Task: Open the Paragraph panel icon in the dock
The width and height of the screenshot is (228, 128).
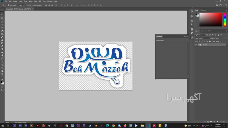Action: point(192,24)
